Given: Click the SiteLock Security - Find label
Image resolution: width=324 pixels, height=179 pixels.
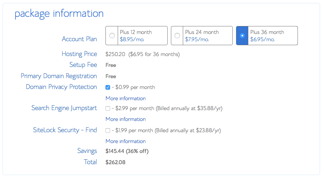Looking at the screenshot, I should (65, 130).
